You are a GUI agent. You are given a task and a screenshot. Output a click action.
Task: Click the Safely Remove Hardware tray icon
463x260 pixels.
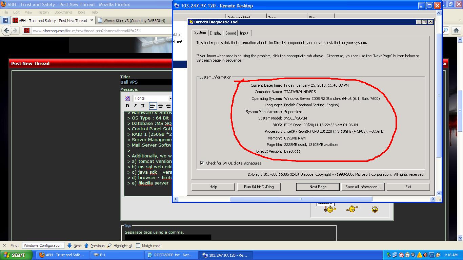click(389, 255)
